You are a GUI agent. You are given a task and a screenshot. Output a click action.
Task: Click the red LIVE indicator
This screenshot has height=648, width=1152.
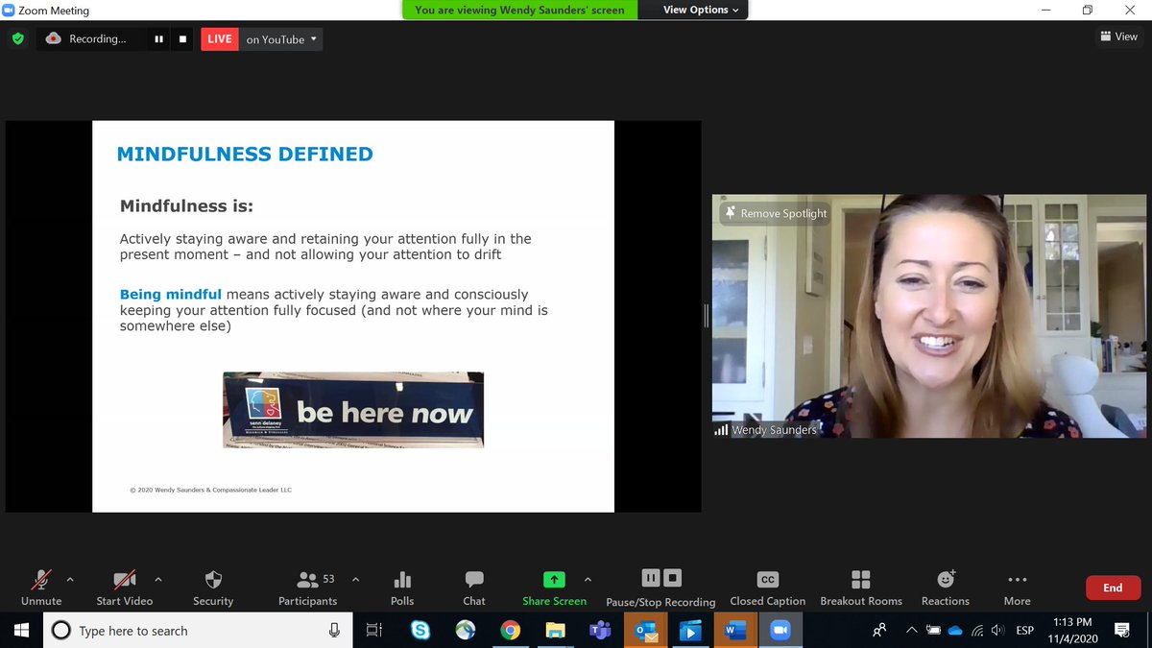coord(220,39)
